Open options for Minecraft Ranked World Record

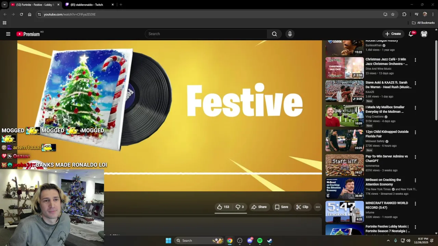415,204
